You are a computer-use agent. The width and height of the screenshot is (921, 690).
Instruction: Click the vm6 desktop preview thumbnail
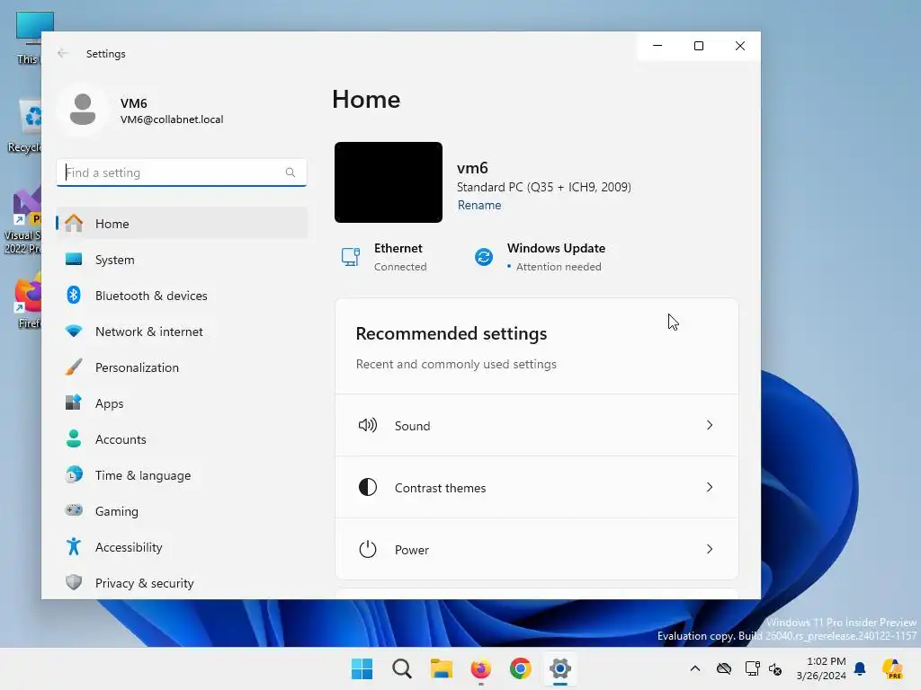pos(389,182)
